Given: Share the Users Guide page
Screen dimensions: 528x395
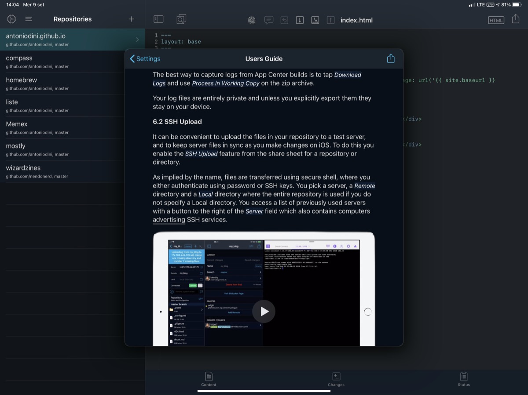Looking at the screenshot, I should (390, 59).
